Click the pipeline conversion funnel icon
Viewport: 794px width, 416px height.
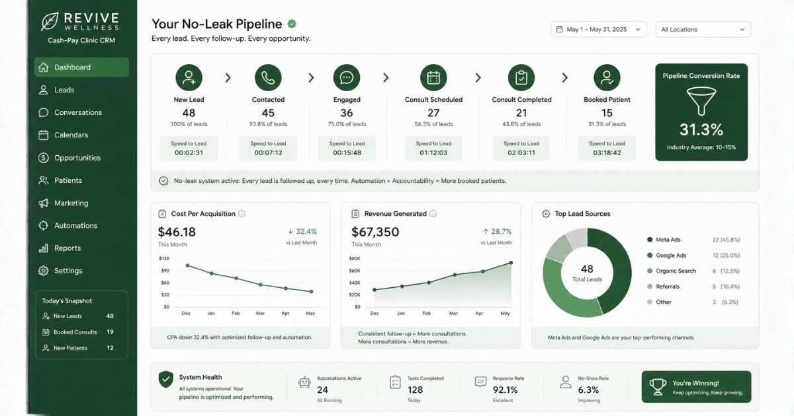coord(701,100)
